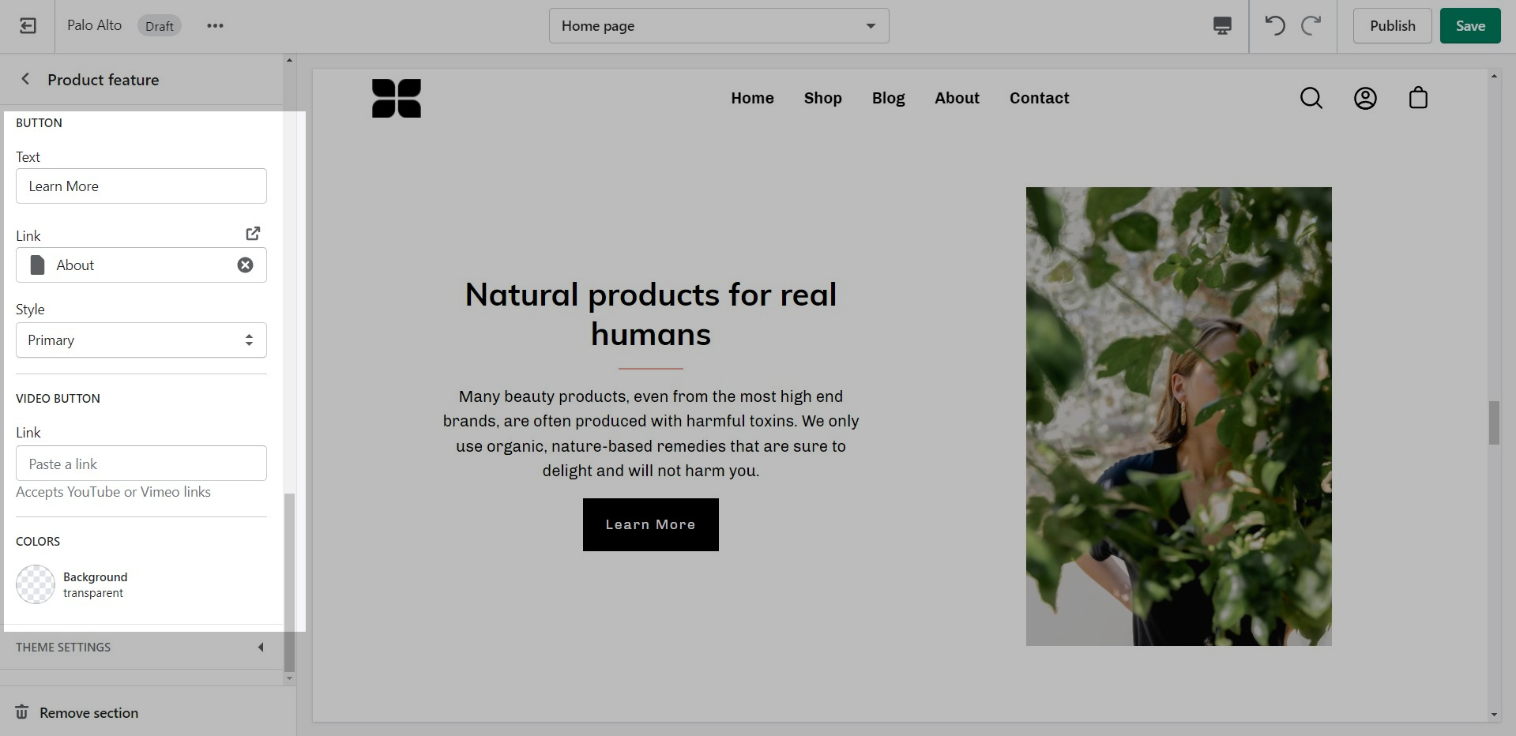Go back from Product feature panel
Image resolution: width=1516 pixels, height=736 pixels.
pyautogui.click(x=26, y=79)
